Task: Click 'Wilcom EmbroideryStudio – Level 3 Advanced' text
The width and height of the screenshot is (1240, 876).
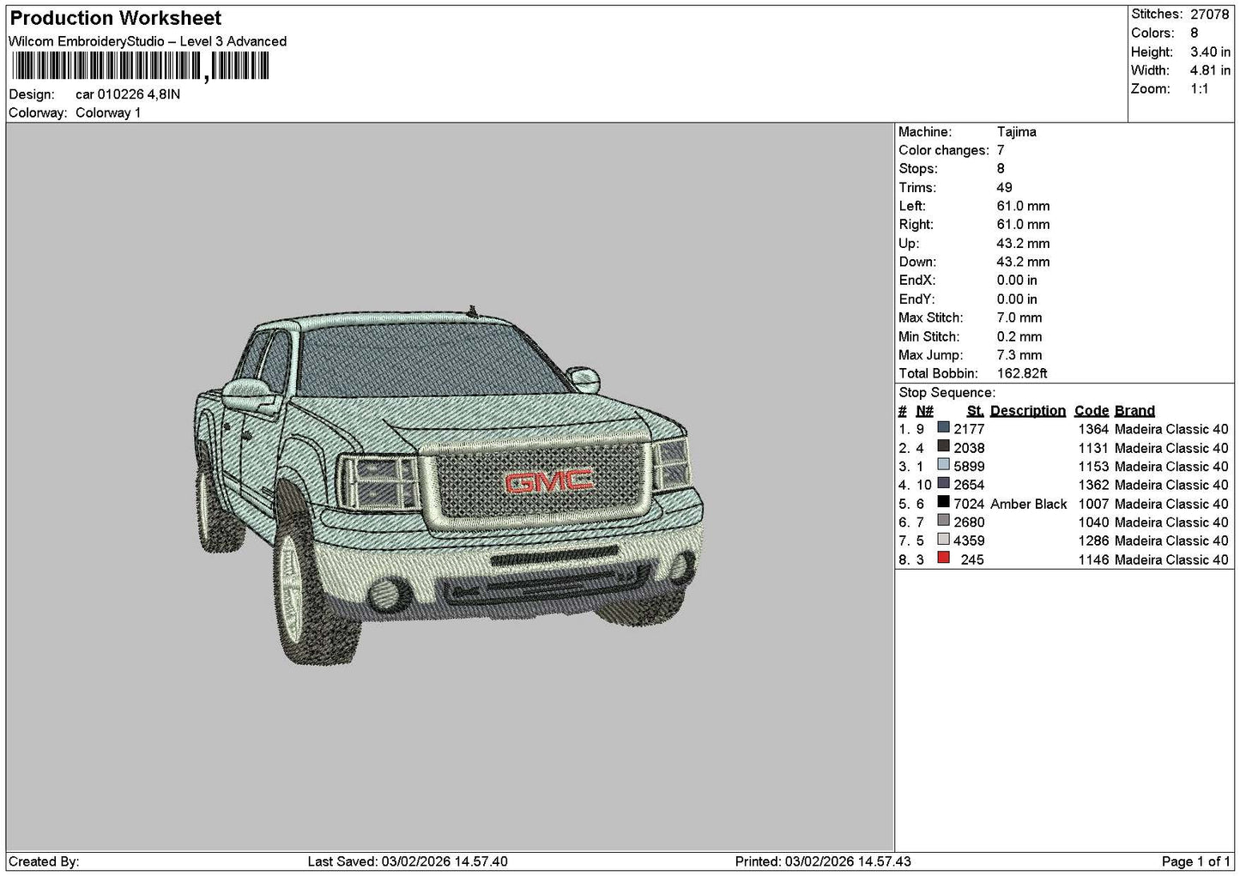Action: (x=148, y=41)
